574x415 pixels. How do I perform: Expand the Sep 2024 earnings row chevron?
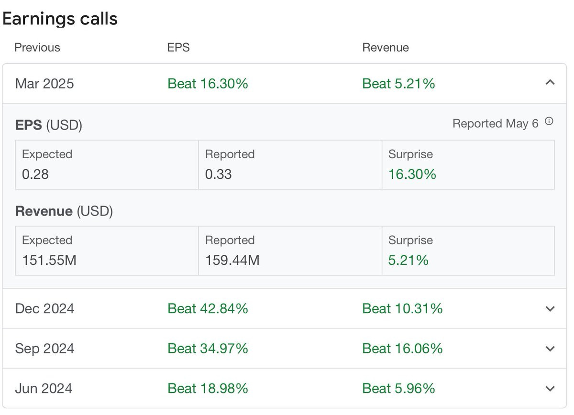(550, 349)
